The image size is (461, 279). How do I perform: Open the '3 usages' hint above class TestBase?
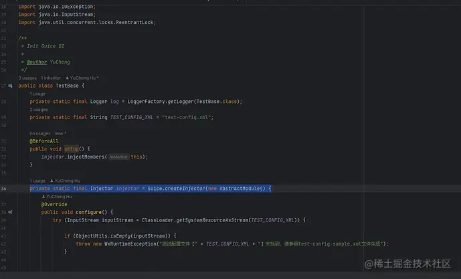(27, 78)
